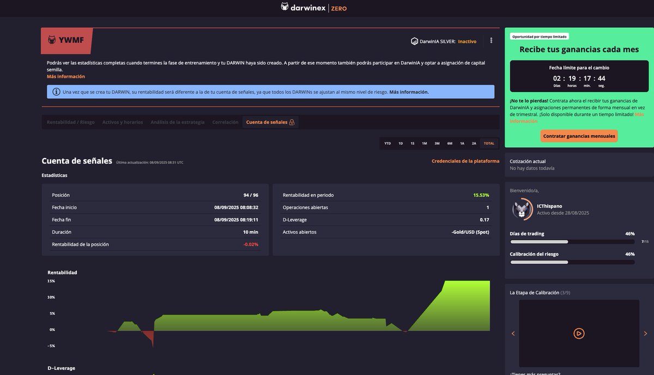Go to next calibration stage slide
Screen dimensions: 654x375
(x=645, y=333)
